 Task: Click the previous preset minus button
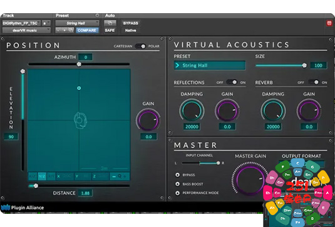click(x=58, y=30)
